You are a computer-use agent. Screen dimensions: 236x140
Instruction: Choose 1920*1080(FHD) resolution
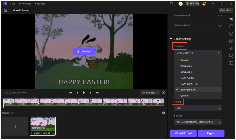(198, 84)
